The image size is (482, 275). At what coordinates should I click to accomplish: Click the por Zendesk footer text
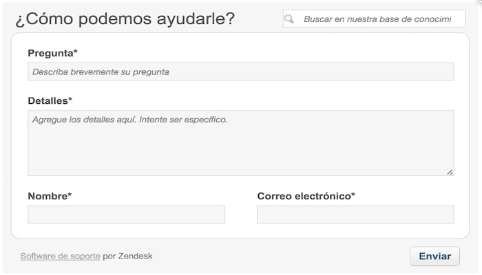tap(127, 256)
